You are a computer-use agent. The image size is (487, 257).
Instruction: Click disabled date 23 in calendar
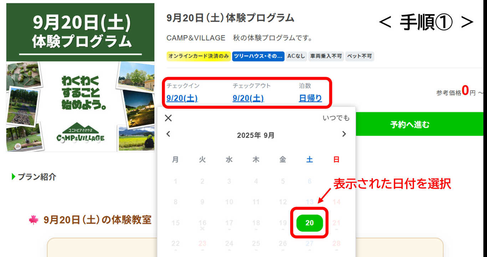(x=202, y=244)
